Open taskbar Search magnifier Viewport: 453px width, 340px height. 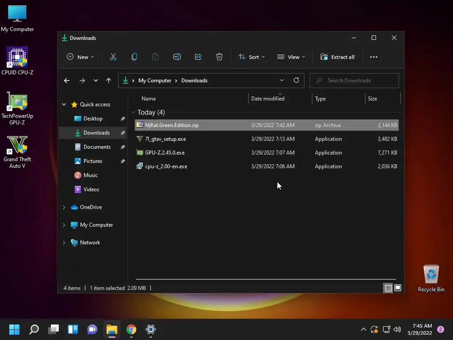pos(34,329)
